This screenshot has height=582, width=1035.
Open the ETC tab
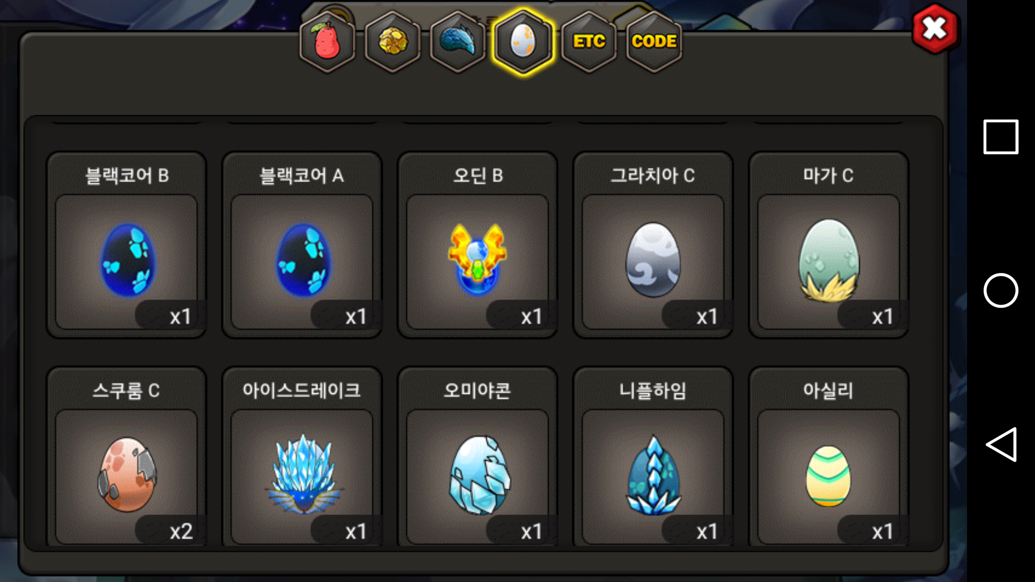pos(589,41)
